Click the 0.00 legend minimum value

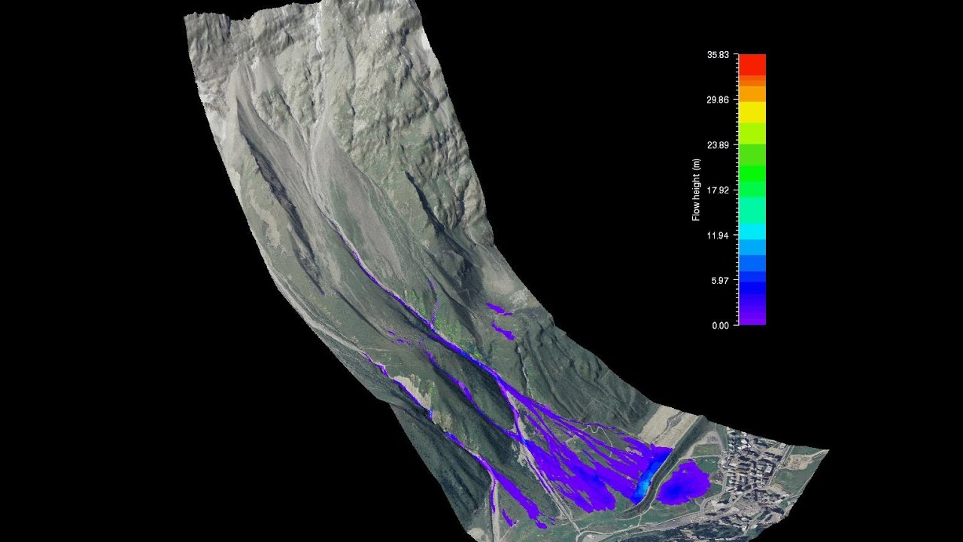point(720,325)
